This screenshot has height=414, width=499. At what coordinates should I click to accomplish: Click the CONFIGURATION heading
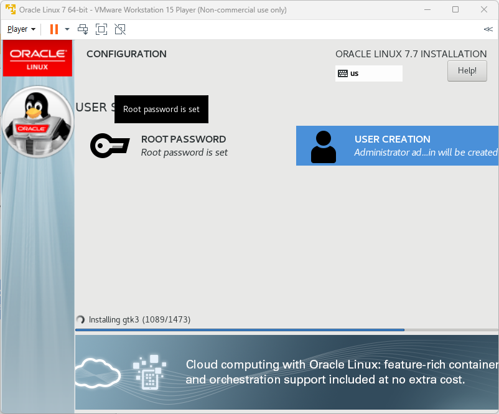point(126,54)
